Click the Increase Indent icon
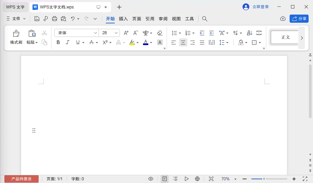This screenshot has width=313, height=183. click(x=211, y=33)
